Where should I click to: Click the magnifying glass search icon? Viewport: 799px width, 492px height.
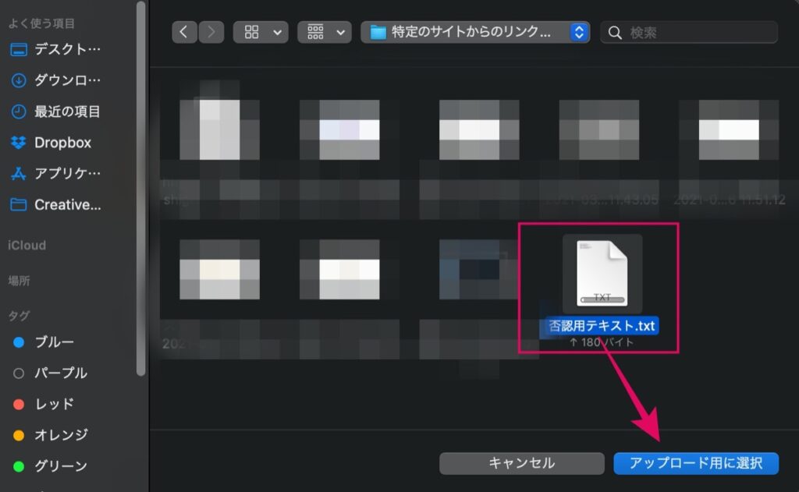coord(615,33)
